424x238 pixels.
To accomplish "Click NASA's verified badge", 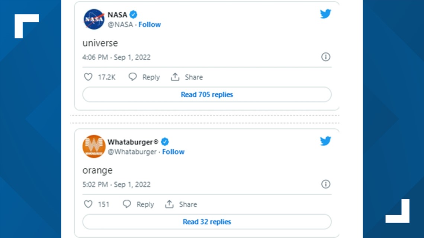I will (133, 14).
